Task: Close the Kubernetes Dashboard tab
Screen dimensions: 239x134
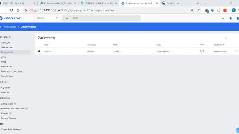Action: pyautogui.click(x=157, y=3)
